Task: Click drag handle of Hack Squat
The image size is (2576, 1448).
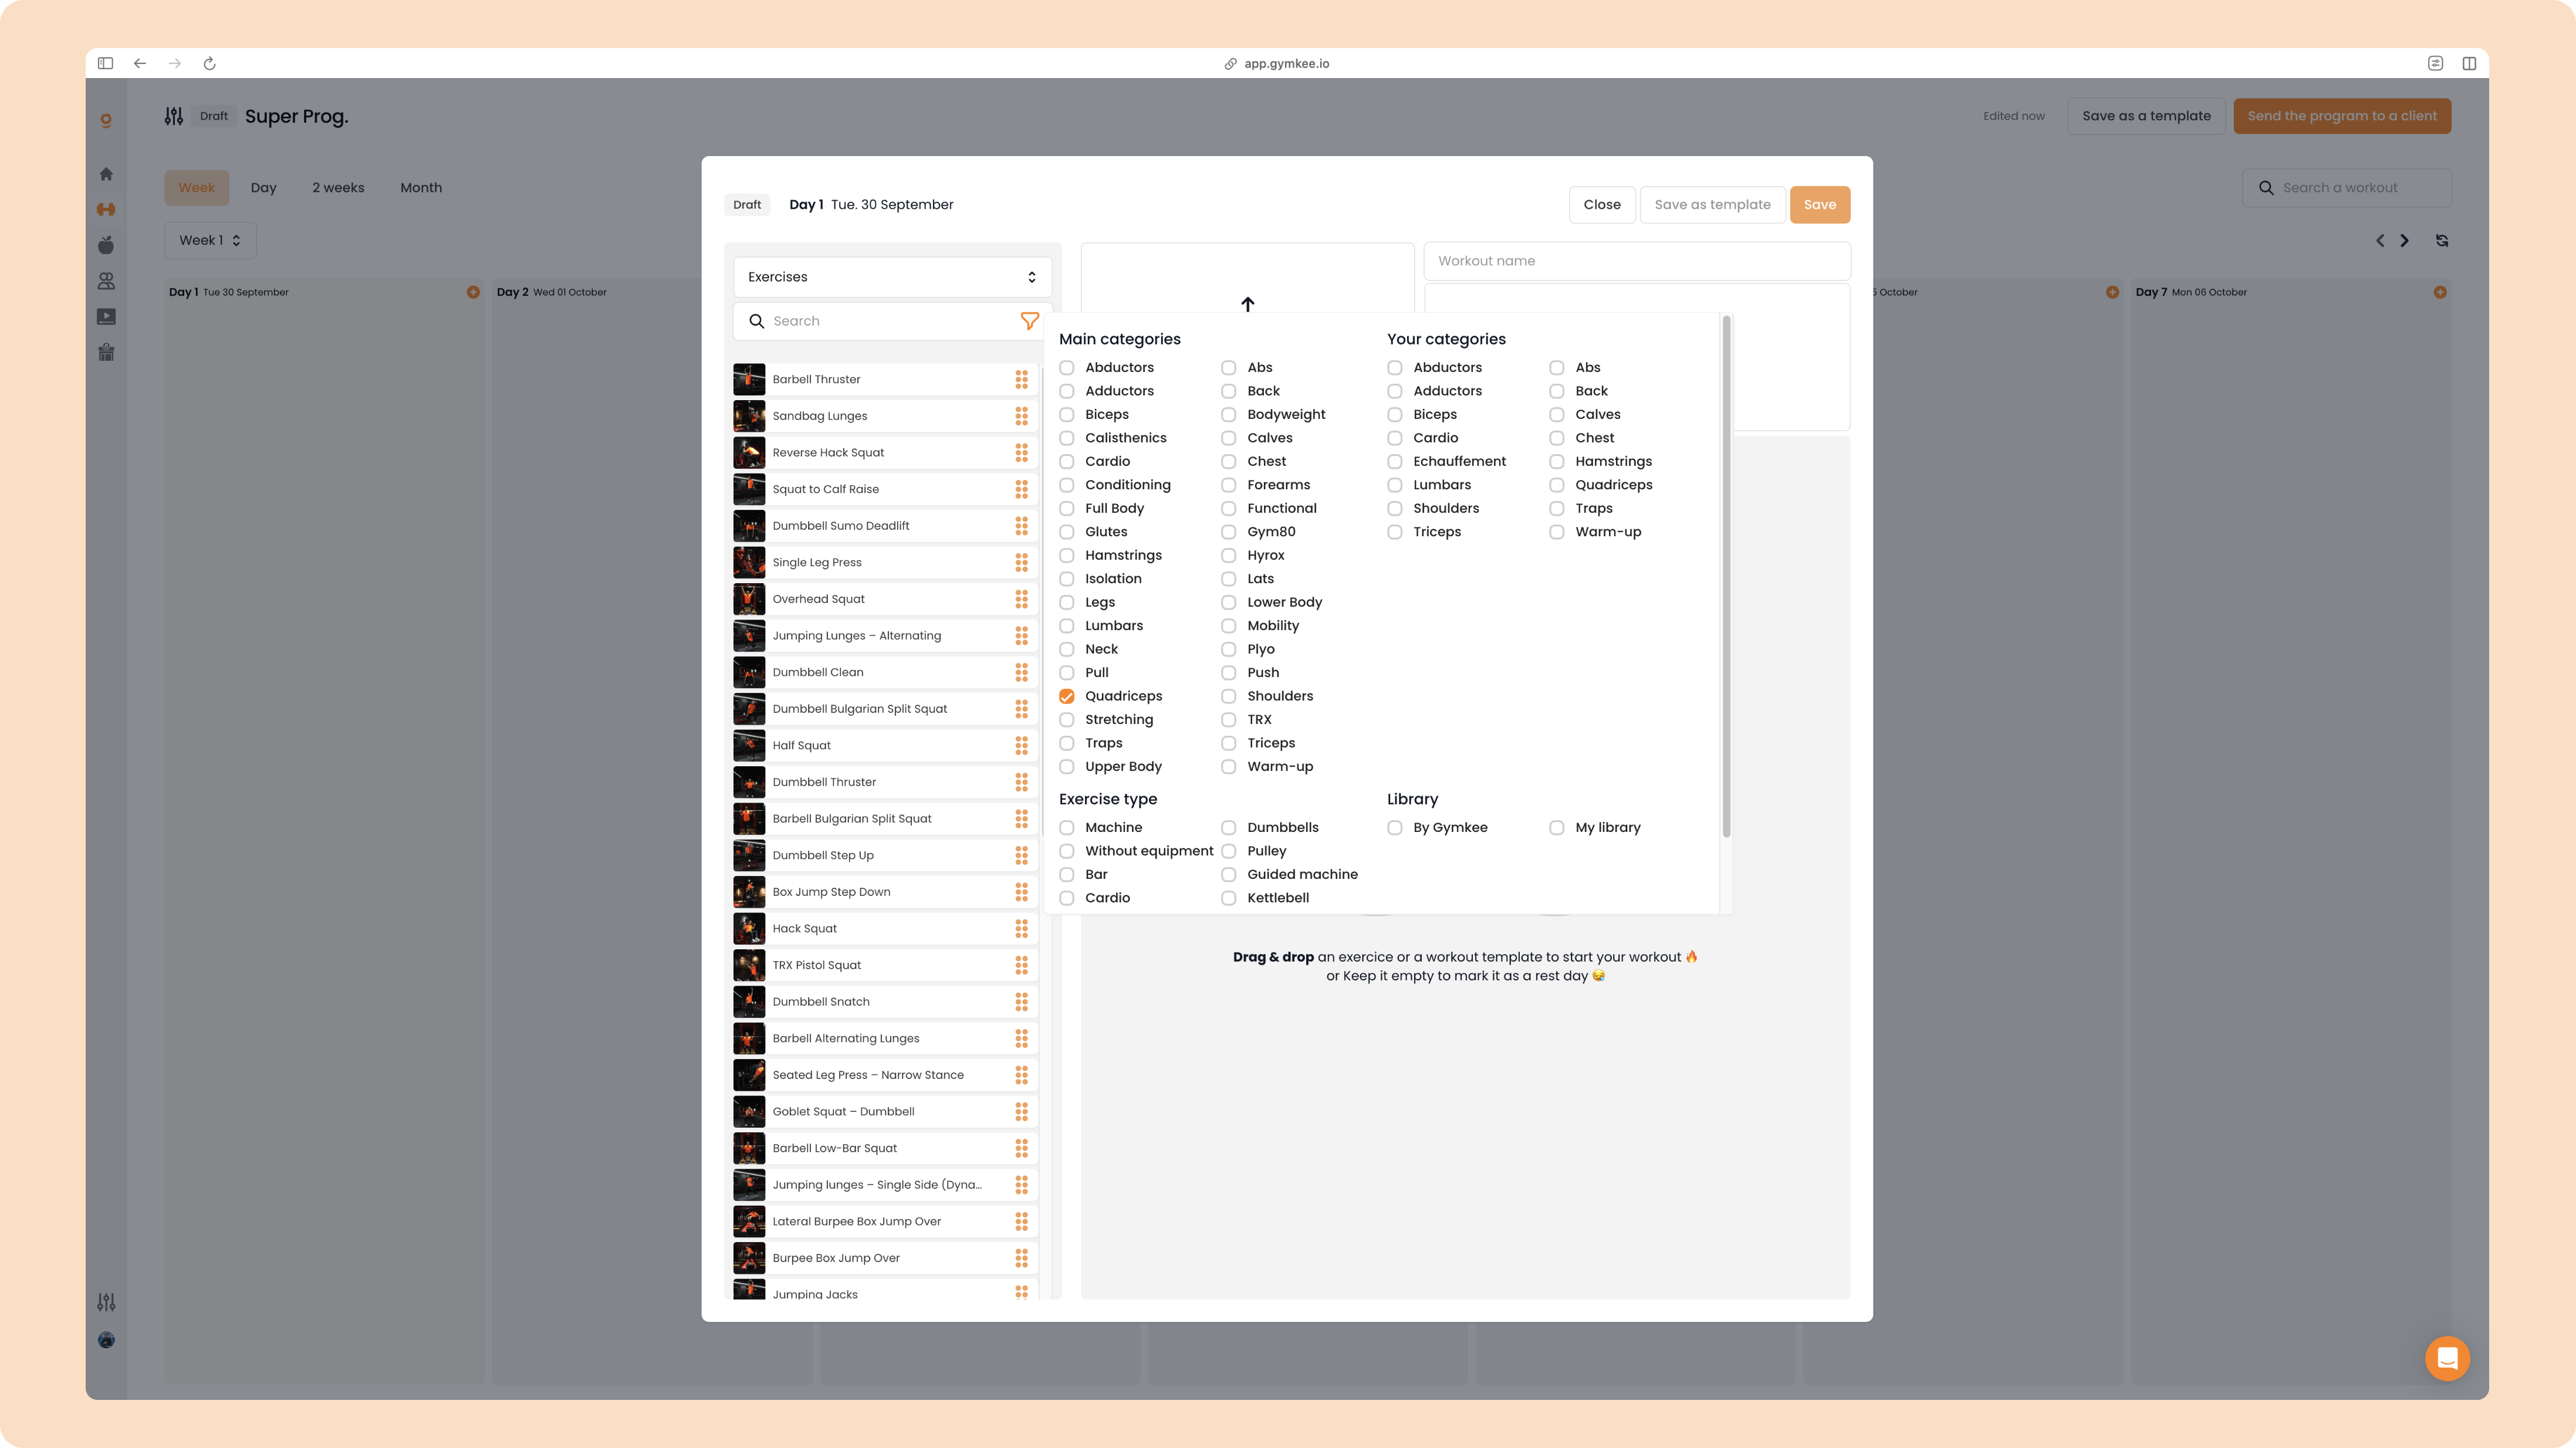Action: 1021,929
